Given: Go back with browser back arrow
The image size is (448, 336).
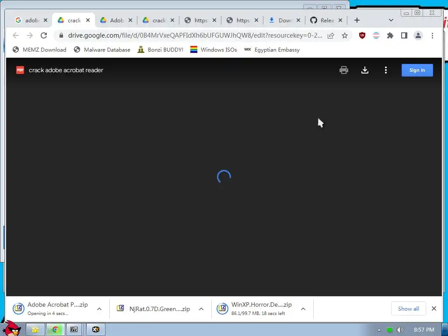Looking at the screenshot, I should point(16,35).
